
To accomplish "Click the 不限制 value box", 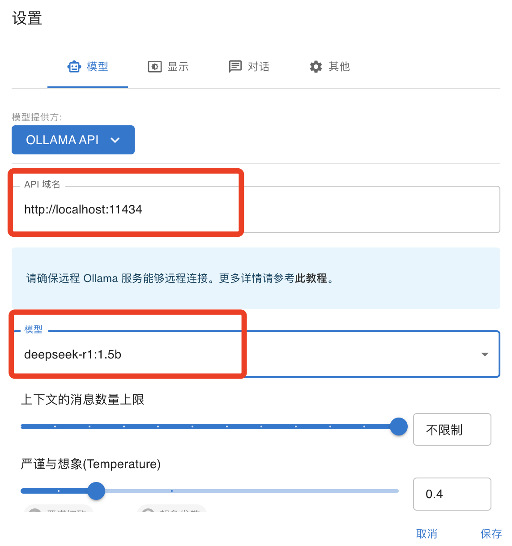I will [x=452, y=430].
